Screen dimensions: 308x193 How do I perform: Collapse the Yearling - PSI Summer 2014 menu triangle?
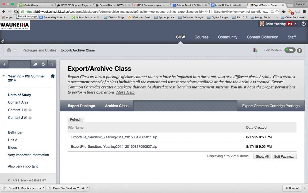pos(3,76)
